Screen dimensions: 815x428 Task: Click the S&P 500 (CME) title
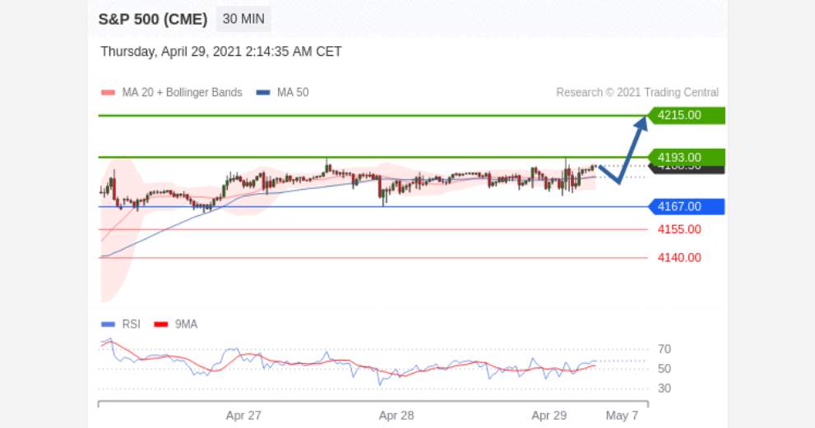click(x=153, y=19)
